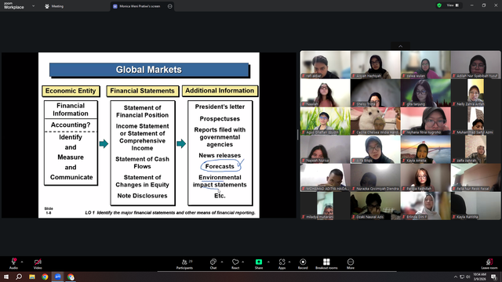Open the View layout menu
Screen dimensions: 502x282
click(x=453, y=5)
